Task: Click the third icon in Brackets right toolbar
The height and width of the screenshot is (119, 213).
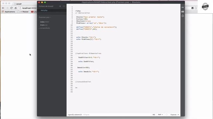Action: [x=183, y=16]
